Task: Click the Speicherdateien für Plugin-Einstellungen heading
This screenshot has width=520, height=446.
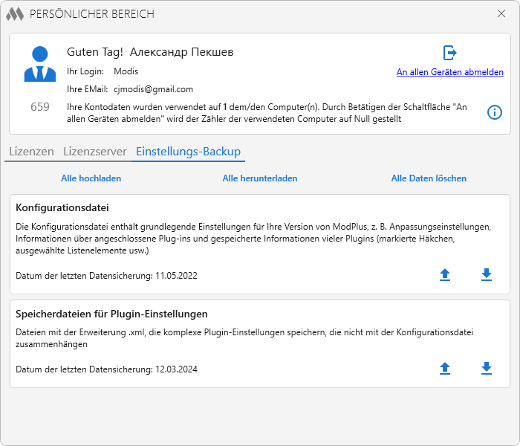Action: 111,314
